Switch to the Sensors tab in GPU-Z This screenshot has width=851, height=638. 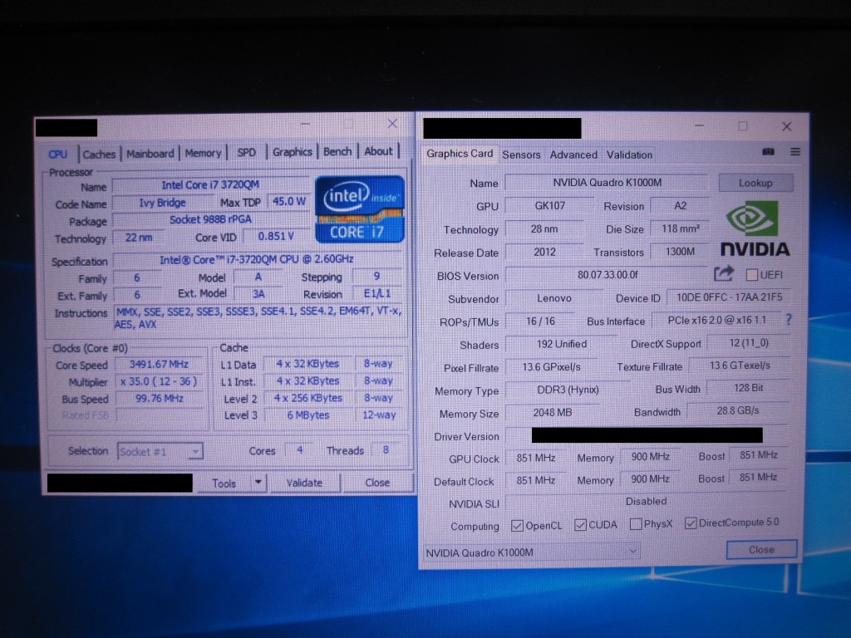coord(521,155)
